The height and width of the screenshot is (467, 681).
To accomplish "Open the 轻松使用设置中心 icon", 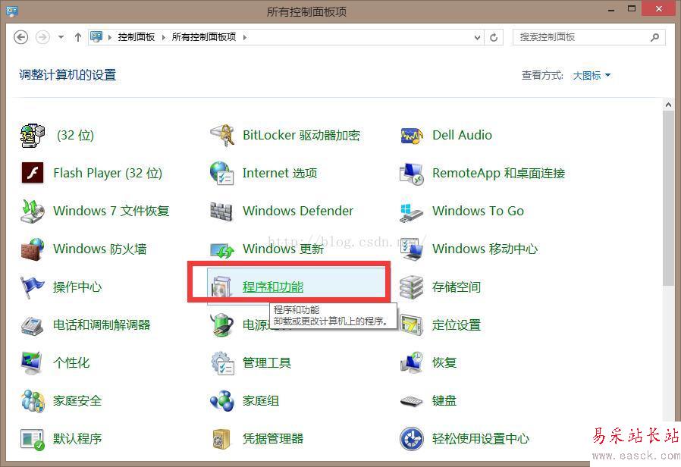I will (x=412, y=439).
